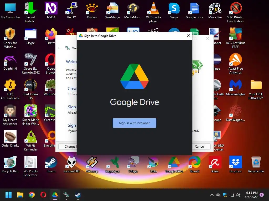Launch NVDA from the desktop
This screenshot has height=201, width=269.
(51, 10)
